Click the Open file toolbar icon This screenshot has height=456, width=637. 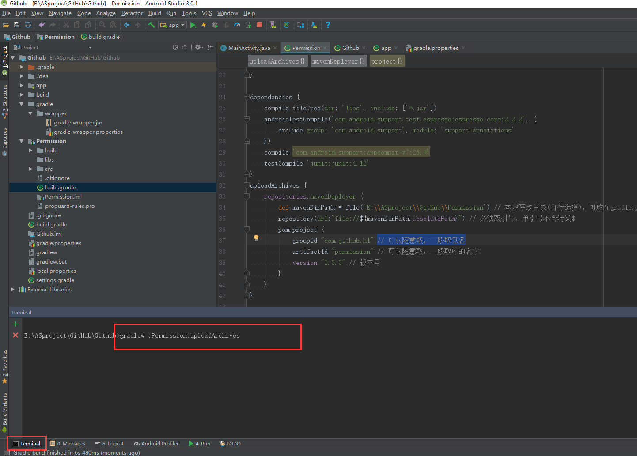click(x=6, y=25)
